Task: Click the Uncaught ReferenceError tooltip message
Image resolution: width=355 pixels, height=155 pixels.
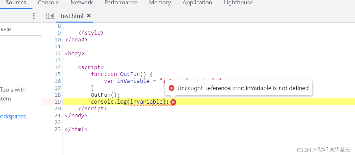Action: click(243, 88)
